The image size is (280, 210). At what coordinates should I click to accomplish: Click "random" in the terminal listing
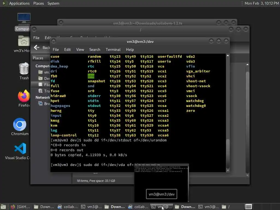[x=94, y=56]
